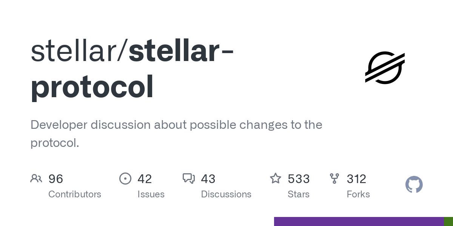453x226 pixels.
Task: Open the bold "protocol" word in the title
Action: coord(92,87)
